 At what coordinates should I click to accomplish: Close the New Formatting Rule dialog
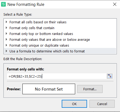click(x=115, y=4)
